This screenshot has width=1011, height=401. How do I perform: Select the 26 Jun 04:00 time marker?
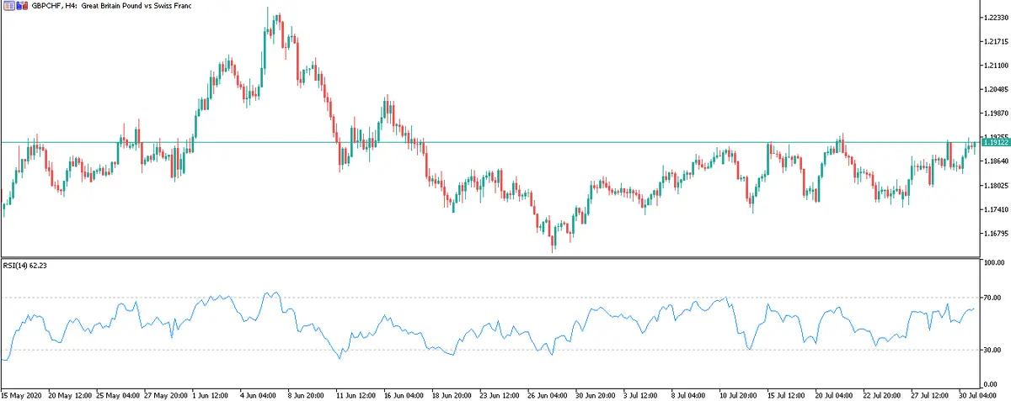click(548, 393)
